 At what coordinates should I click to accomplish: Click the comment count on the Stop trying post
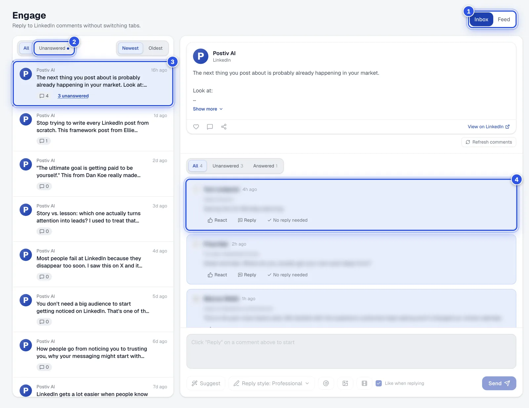[x=44, y=141]
